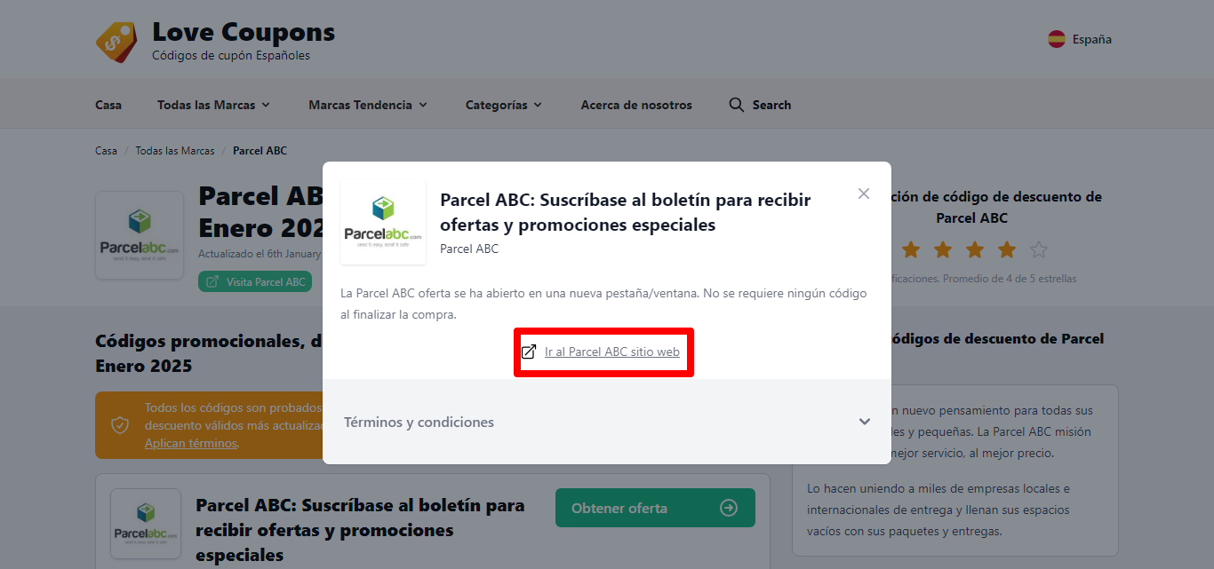Open the Aplican términos link
Image resolution: width=1214 pixels, height=569 pixels.
point(191,443)
